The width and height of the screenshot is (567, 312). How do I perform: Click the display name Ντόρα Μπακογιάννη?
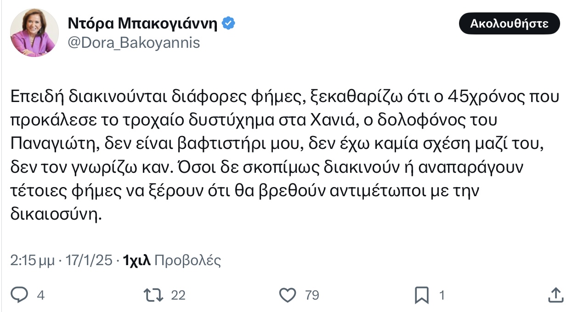[142, 23]
